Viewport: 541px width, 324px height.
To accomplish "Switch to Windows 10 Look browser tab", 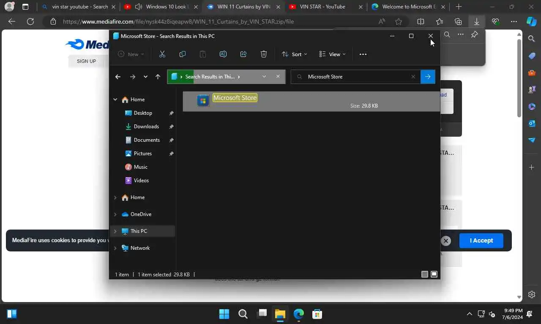I will pos(161,7).
